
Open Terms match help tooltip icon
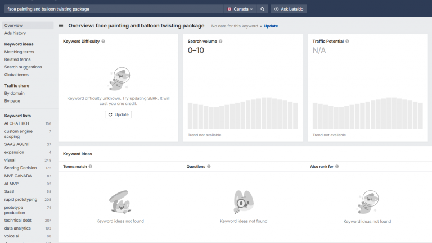(91, 166)
